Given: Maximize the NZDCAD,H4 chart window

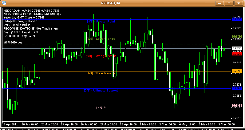Looking at the screenshot, I should click(x=228, y=3).
